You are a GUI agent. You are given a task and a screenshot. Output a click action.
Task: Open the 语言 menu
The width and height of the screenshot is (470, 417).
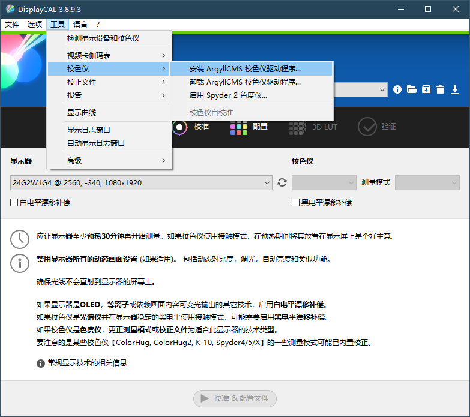tap(80, 24)
